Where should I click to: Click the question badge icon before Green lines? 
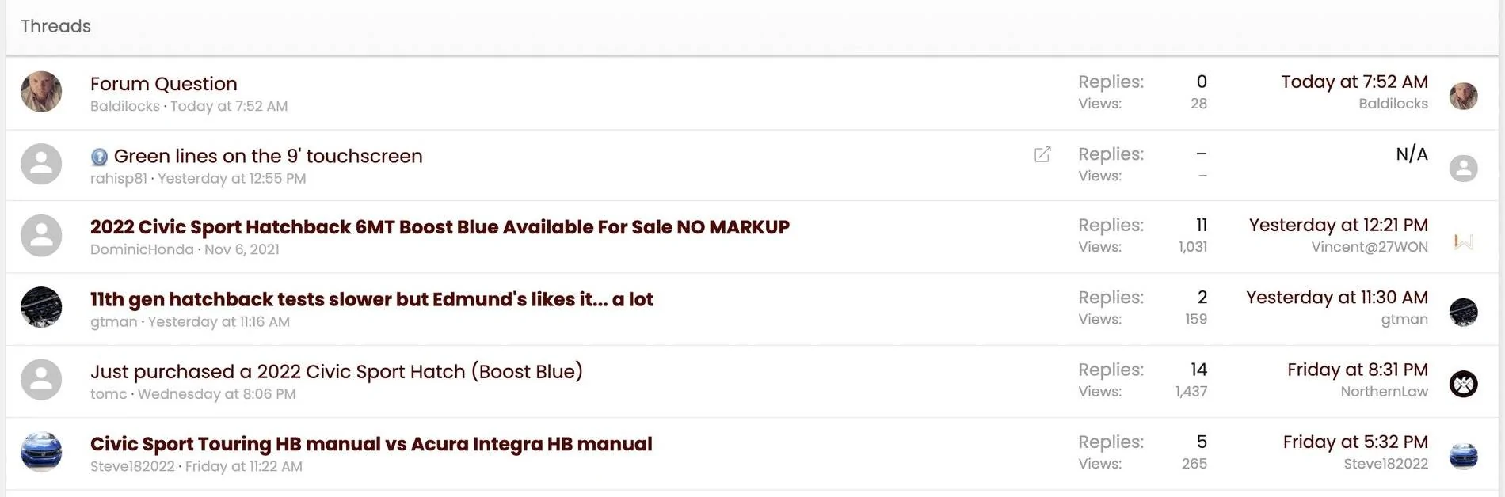(x=99, y=157)
